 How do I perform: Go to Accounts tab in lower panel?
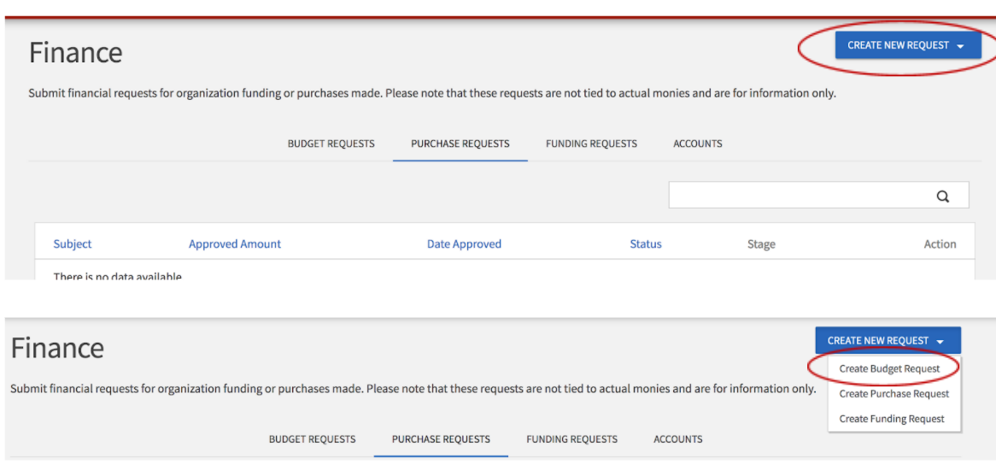point(677,439)
